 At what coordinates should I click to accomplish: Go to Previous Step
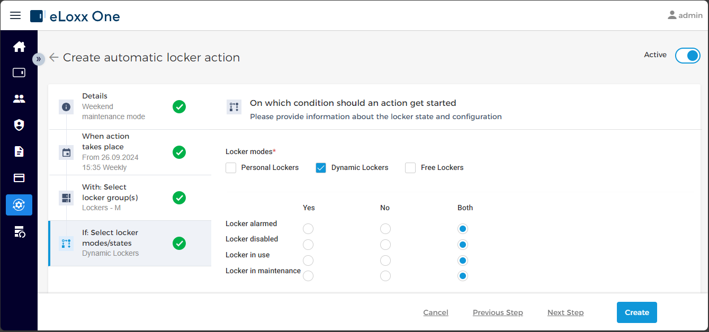click(498, 312)
